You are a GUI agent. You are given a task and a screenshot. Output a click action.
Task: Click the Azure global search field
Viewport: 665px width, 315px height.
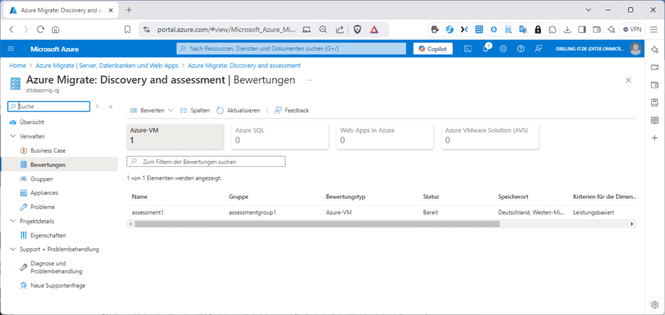coord(291,49)
